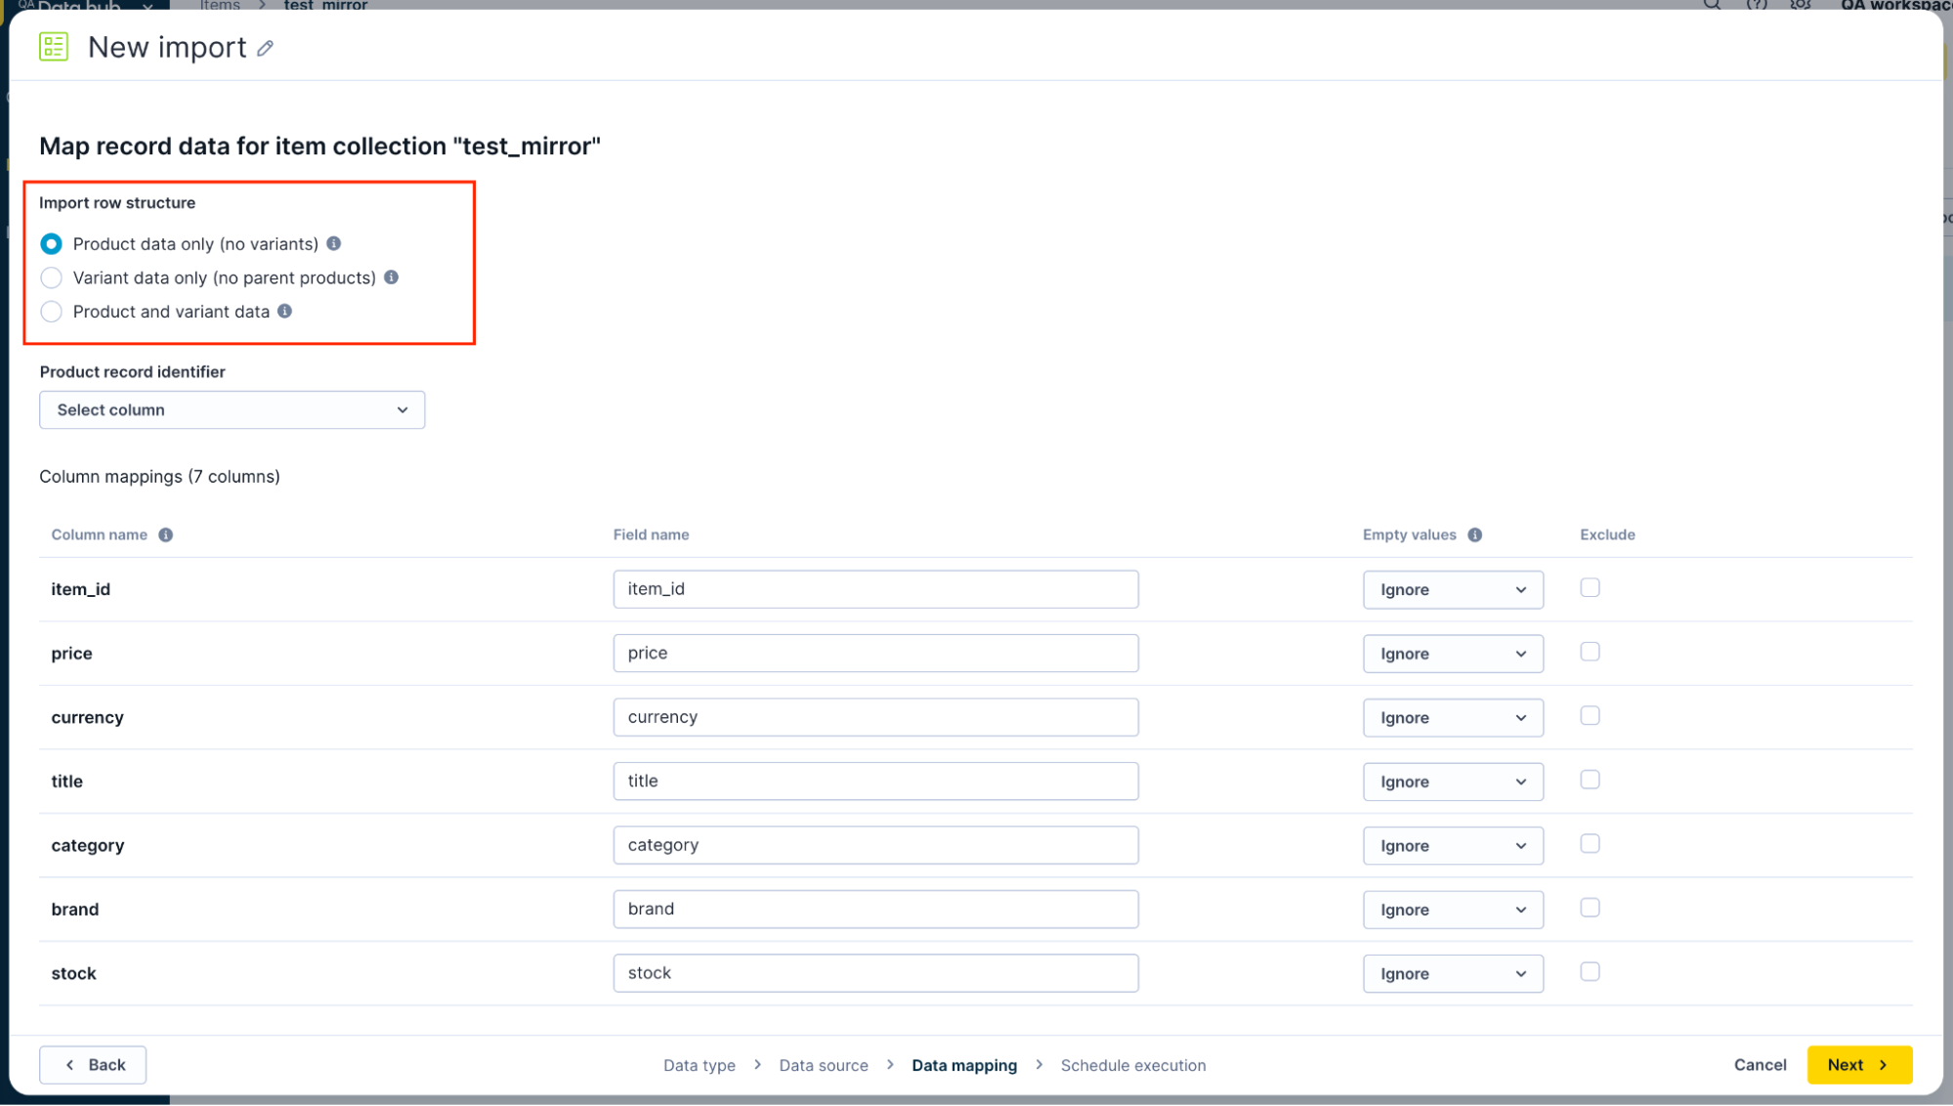Open the Items breadcrumb link
The height and width of the screenshot is (1106, 1953).
pos(218,6)
